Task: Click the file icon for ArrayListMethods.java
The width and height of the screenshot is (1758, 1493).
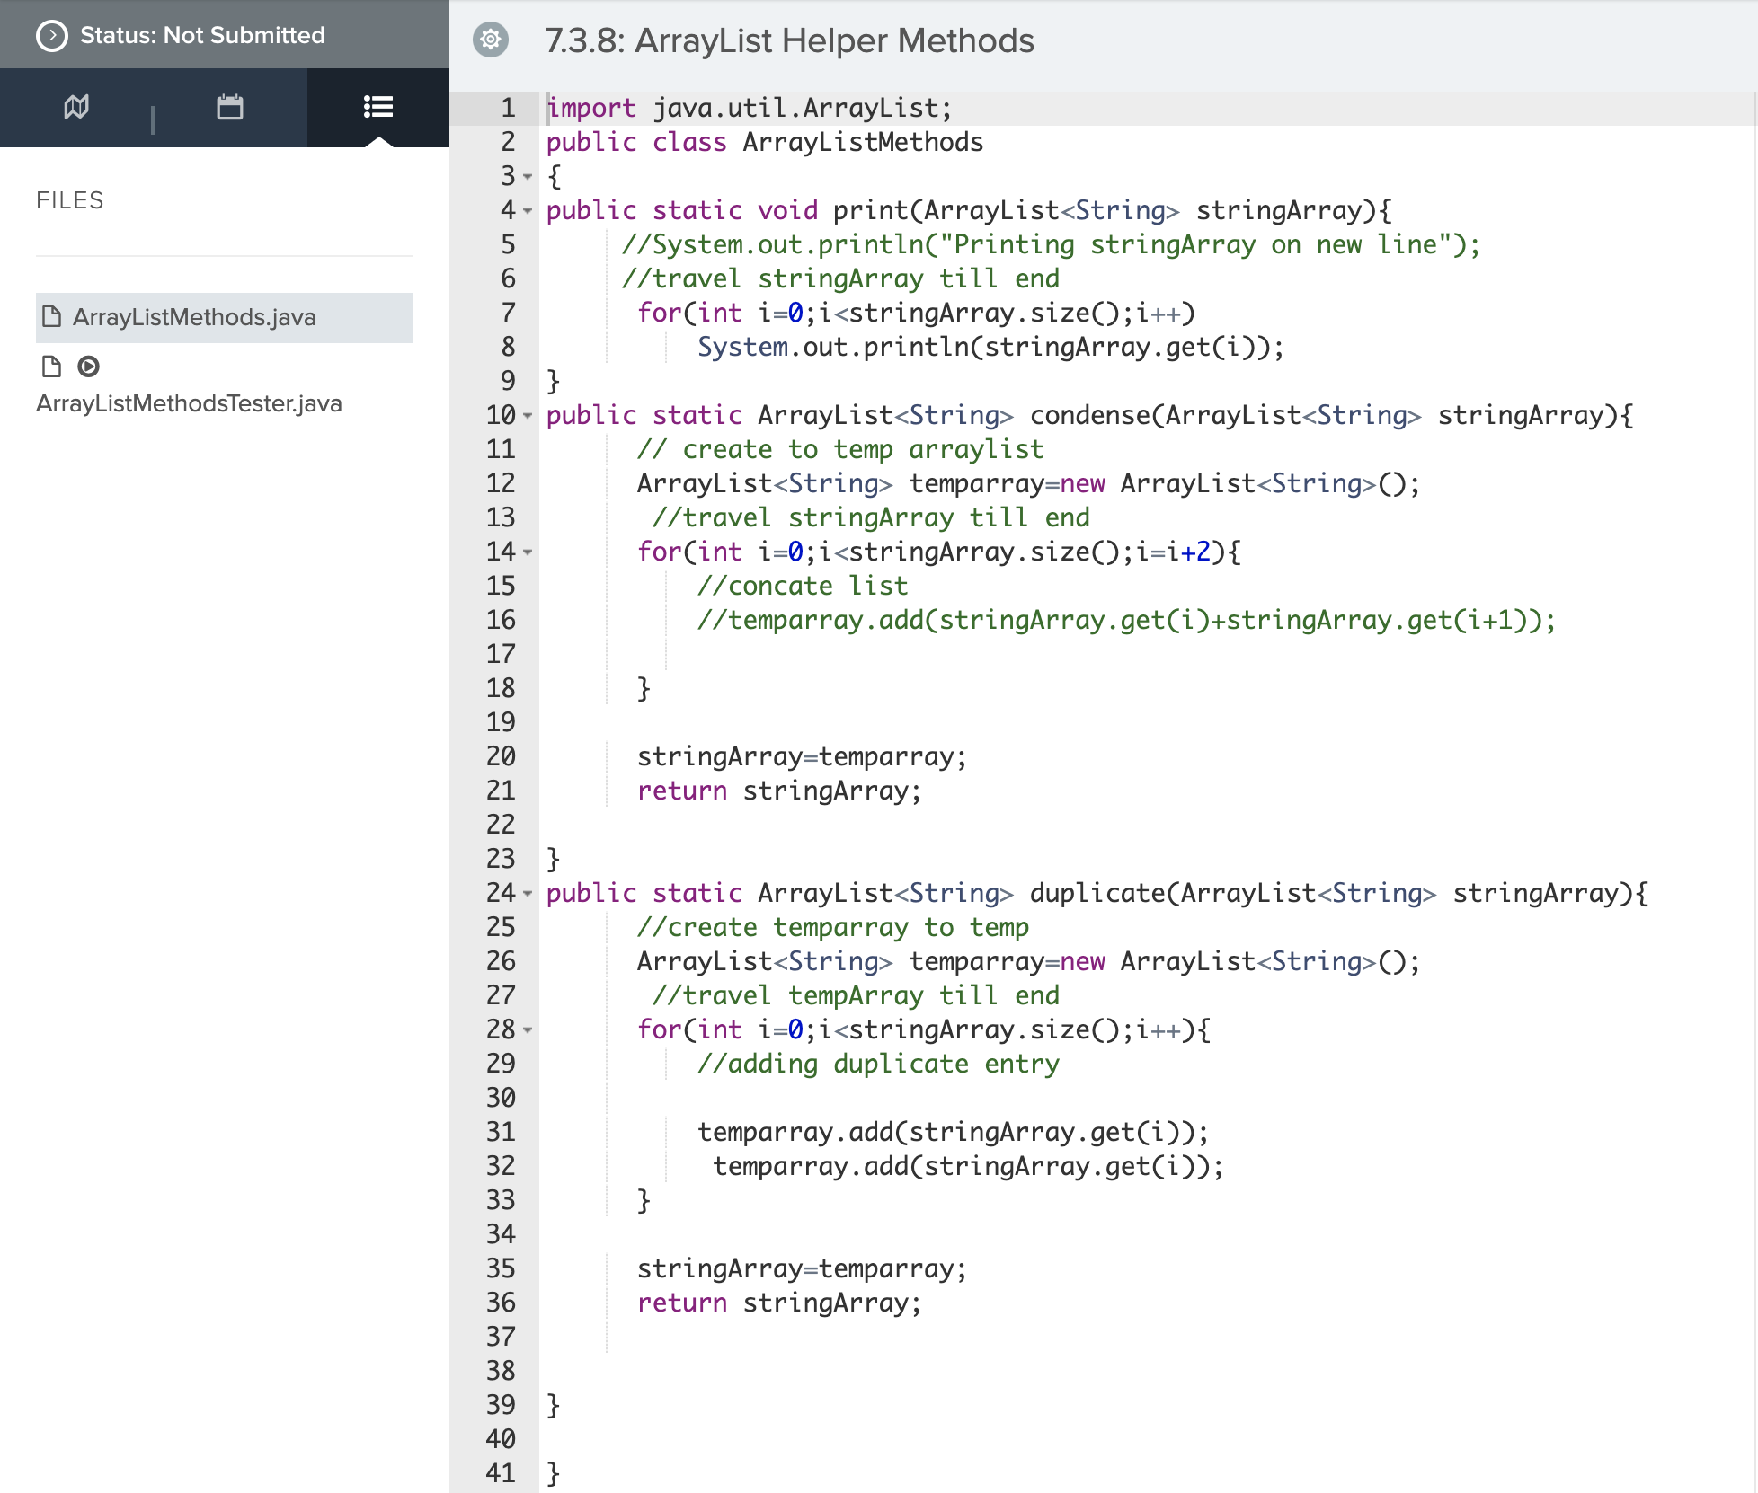Action: point(52,315)
